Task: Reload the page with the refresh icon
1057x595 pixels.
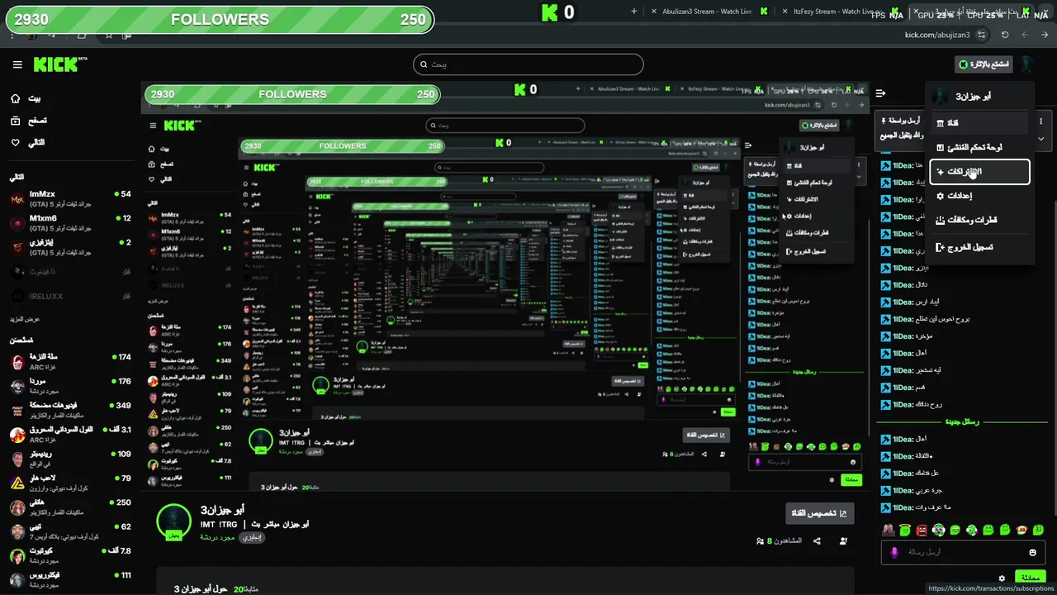Action: coord(1004,35)
